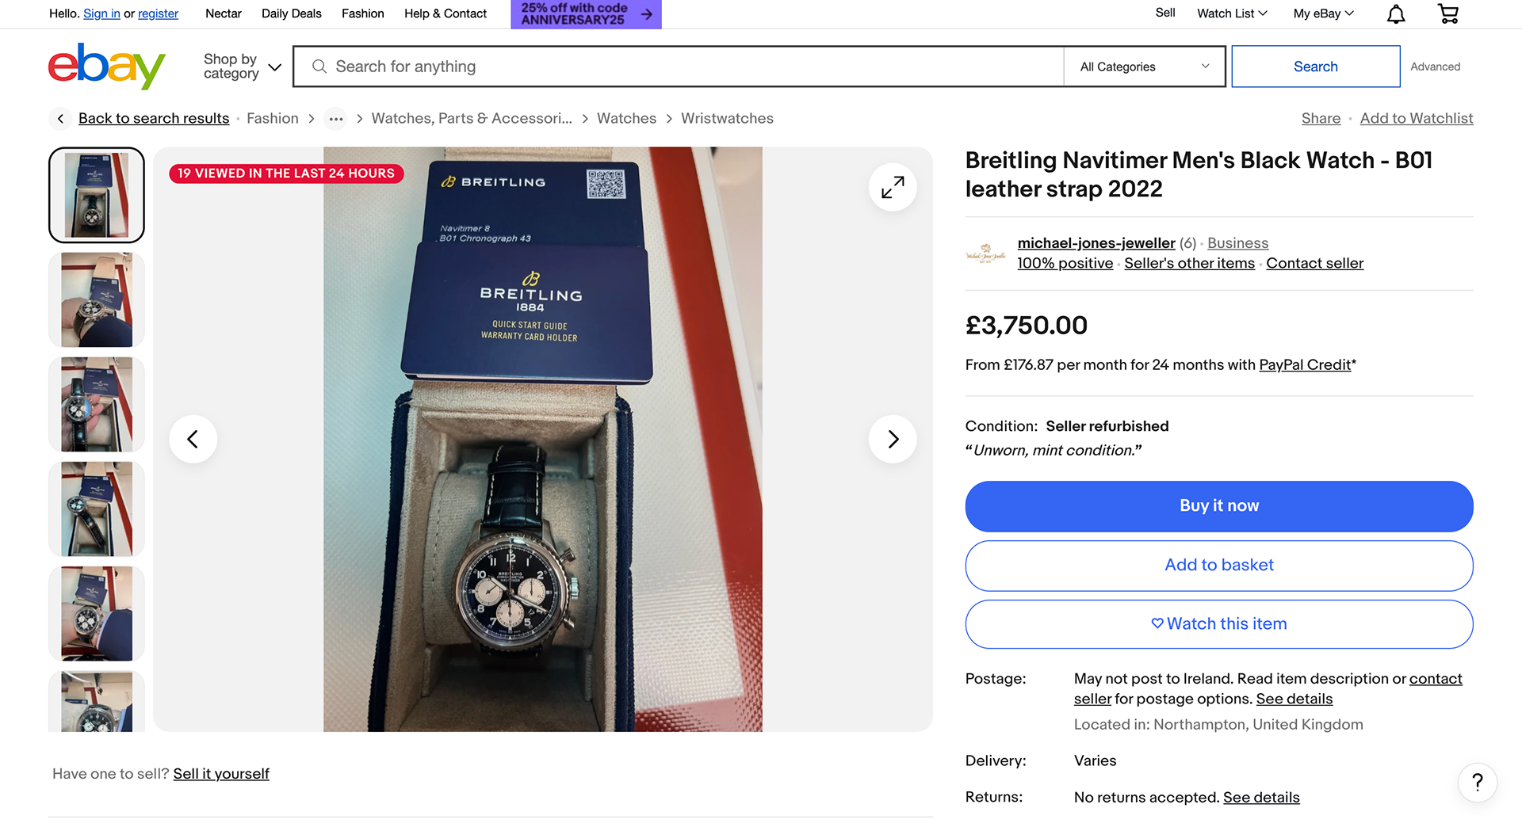Expand Shop by category menu
This screenshot has width=1522, height=827.
tap(242, 67)
